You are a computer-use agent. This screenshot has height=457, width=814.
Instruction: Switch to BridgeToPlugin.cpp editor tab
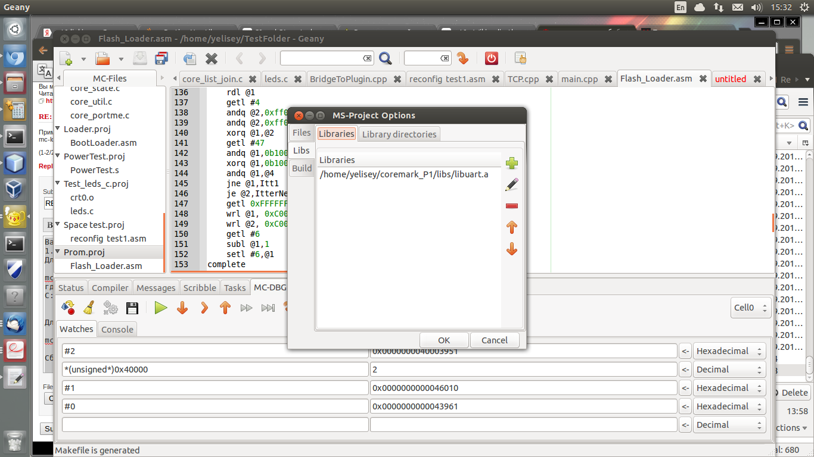tap(348, 79)
